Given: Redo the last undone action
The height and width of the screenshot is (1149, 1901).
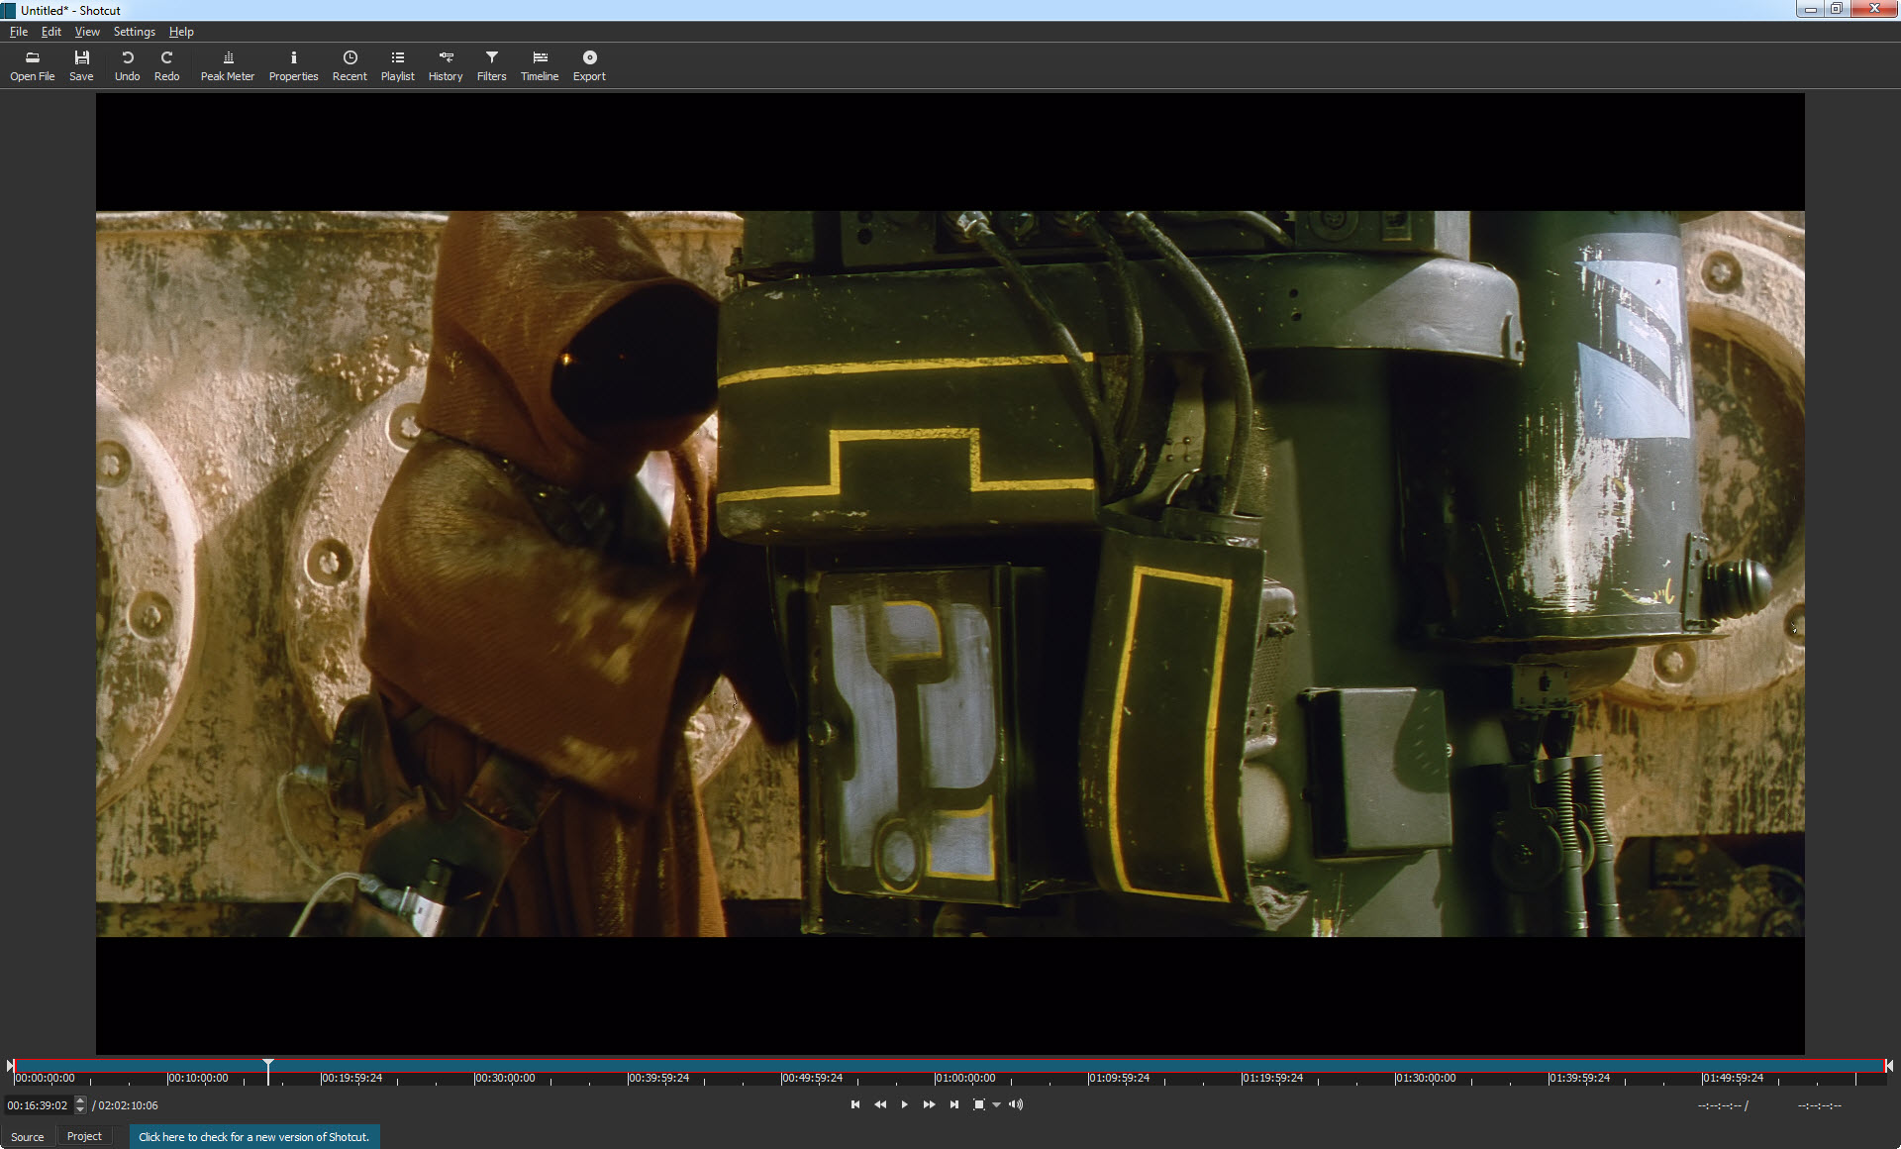Looking at the screenshot, I should pyautogui.click(x=166, y=65).
